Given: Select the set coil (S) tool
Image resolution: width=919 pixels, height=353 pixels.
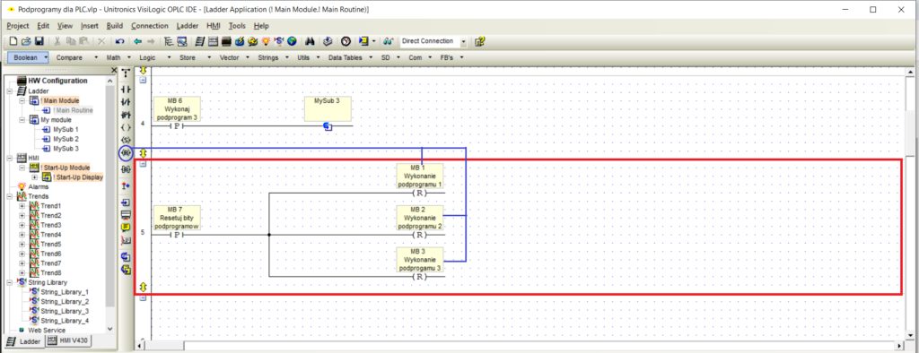Looking at the screenshot, I should point(125,140).
